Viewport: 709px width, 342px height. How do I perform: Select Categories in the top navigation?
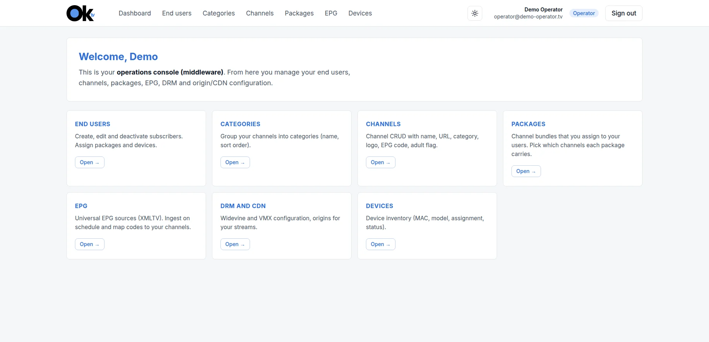219,13
